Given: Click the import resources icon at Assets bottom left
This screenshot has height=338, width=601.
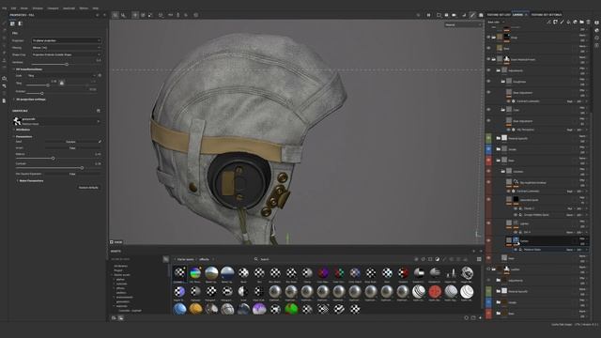Looking at the screenshot, I should click(114, 317).
